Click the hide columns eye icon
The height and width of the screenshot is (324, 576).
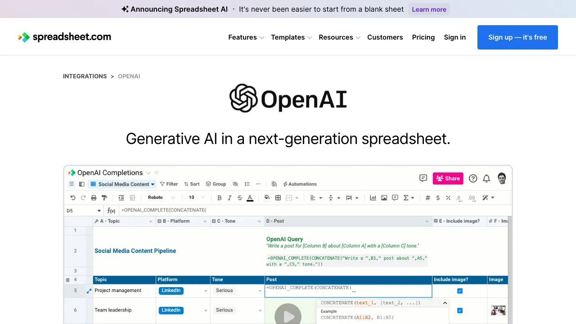235,184
